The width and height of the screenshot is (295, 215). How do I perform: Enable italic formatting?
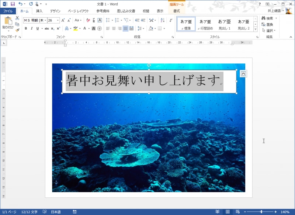click(x=32, y=28)
